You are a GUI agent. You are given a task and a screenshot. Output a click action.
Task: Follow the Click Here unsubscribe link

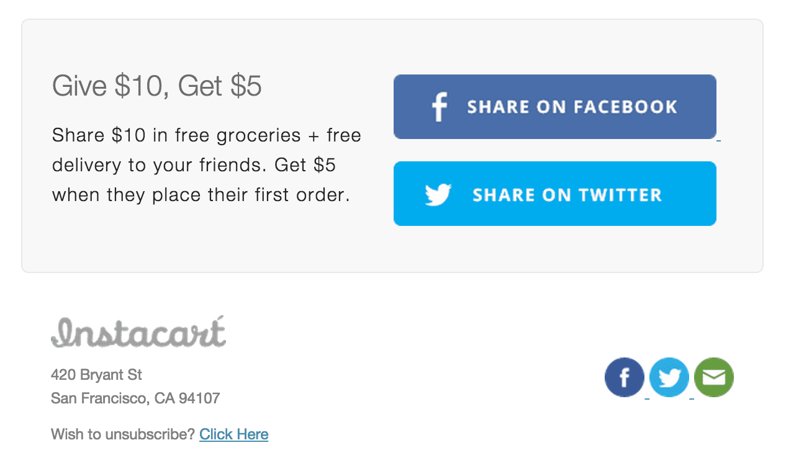234,434
